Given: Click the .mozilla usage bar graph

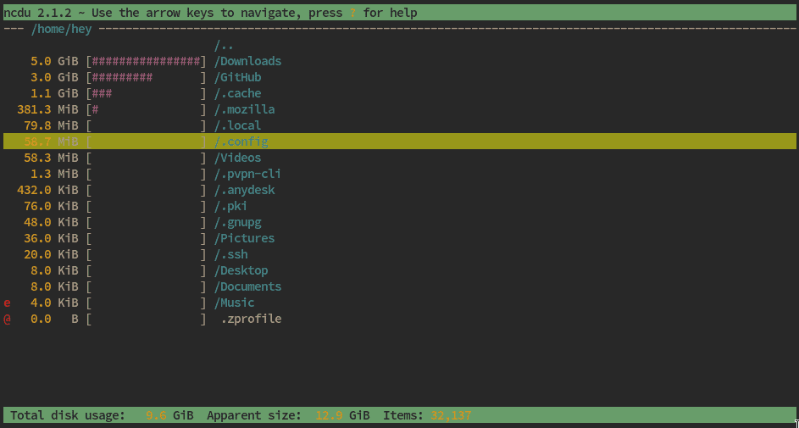Looking at the screenshot, I should coord(147,110).
